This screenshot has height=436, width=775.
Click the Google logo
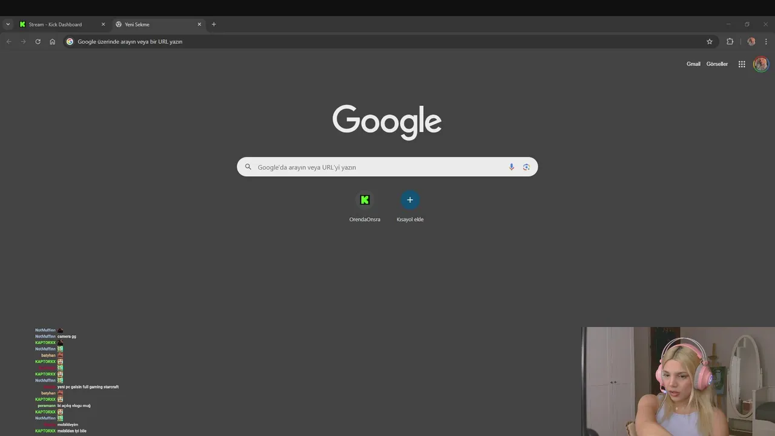click(387, 122)
